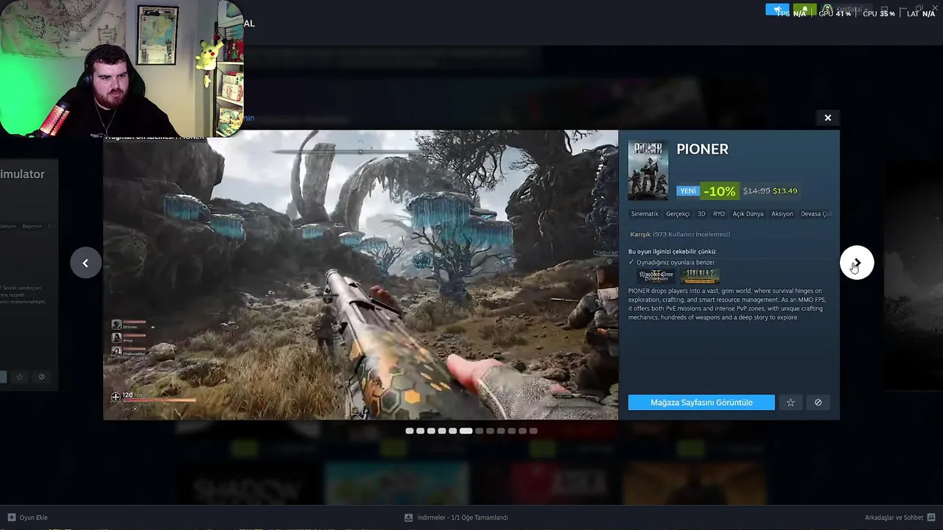Viewport: 943px width, 530px height.
Task: Open the Oyun Ekle label
Action: [33, 517]
